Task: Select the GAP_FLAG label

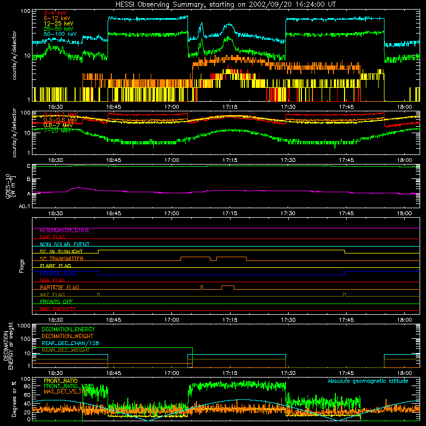Action: click(x=53, y=237)
